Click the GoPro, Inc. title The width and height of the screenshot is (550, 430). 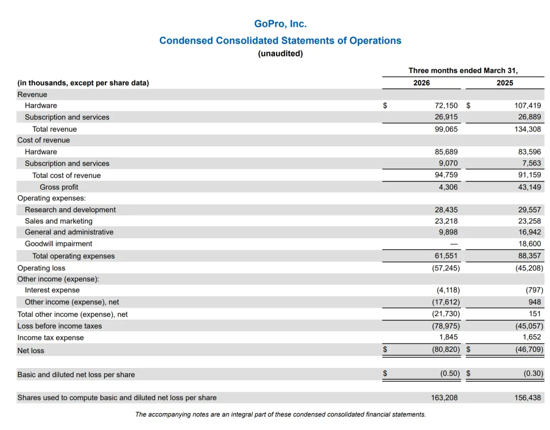[x=280, y=24]
